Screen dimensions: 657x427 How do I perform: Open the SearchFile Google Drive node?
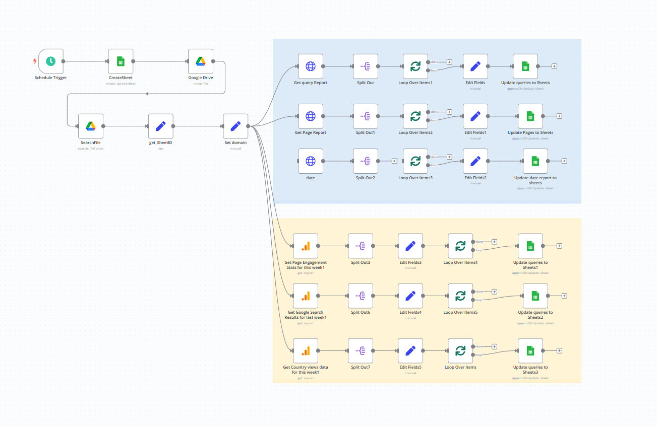tap(91, 126)
